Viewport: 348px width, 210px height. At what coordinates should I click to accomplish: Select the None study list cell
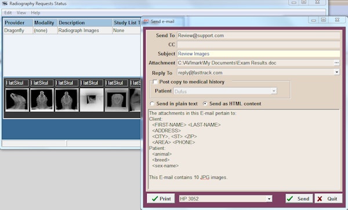[x=127, y=30]
